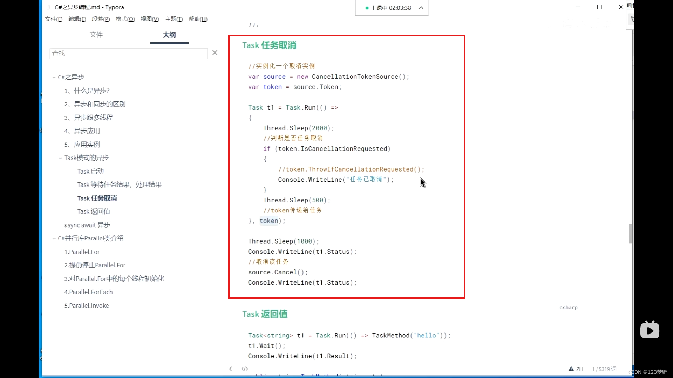Open 4.Parallel.ForEach outline heading

click(88, 292)
